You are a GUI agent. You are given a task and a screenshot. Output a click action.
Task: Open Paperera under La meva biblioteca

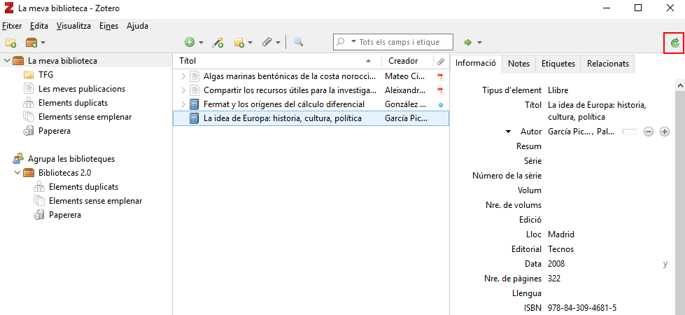54,131
